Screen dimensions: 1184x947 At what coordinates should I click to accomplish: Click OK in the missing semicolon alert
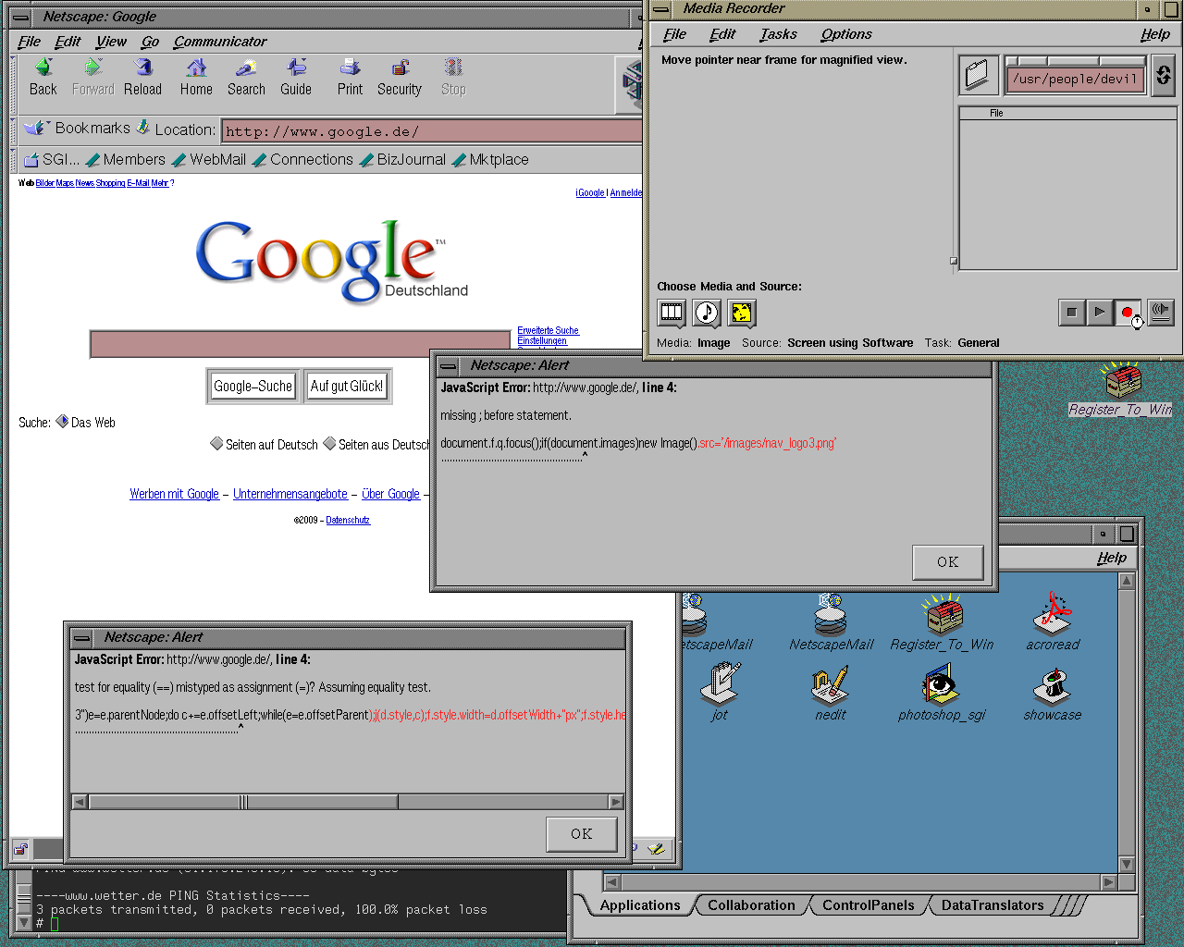pyautogui.click(x=947, y=561)
